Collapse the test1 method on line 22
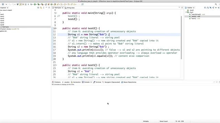 click(56, 65)
